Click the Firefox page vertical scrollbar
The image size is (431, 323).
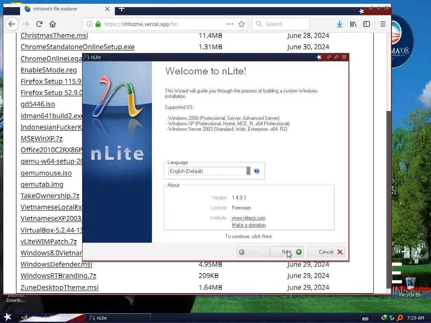pyautogui.click(x=388, y=199)
